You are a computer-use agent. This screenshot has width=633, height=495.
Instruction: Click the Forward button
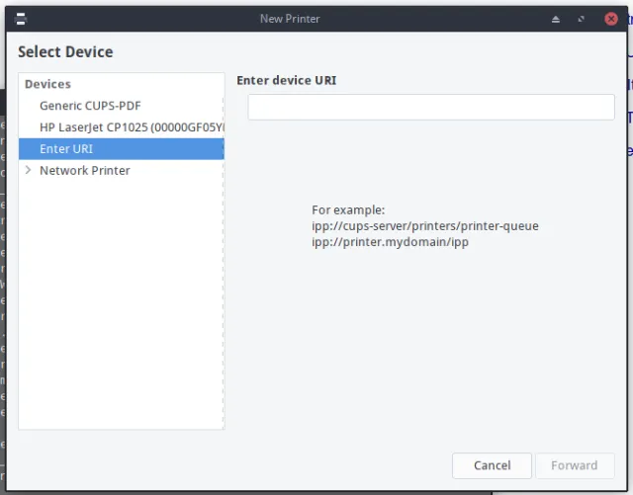pos(575,465)
